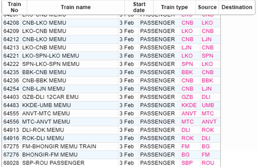The width and height of the screenshot is (258, 167).
Task: Open KKDE source station link
Action: click(189, 105)
